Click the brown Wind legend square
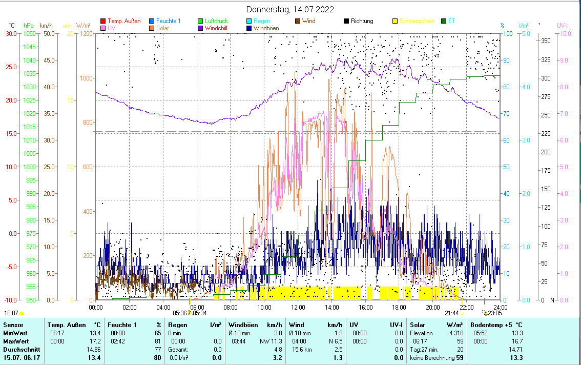This screenshot has height=365, width=581. coord(298,22)
